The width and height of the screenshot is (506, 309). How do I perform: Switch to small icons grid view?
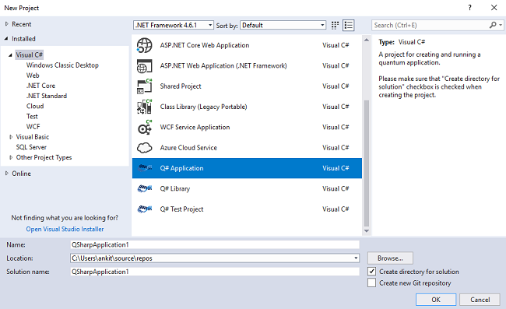[x=335, y=25]
